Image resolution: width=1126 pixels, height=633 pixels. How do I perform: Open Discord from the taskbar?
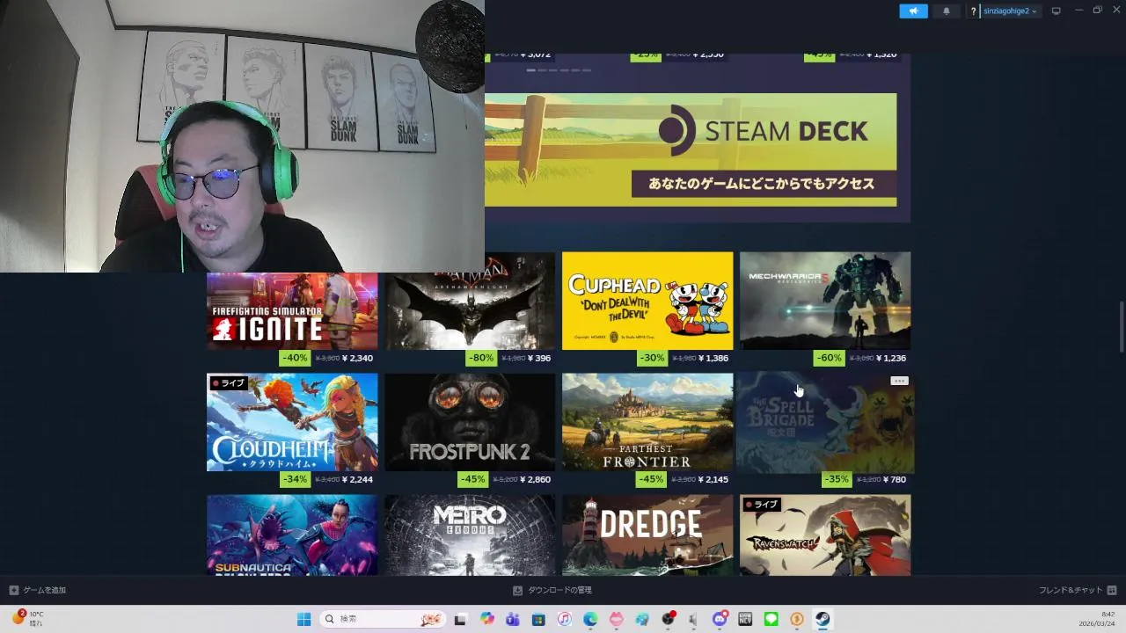click(x=720, y=619)
